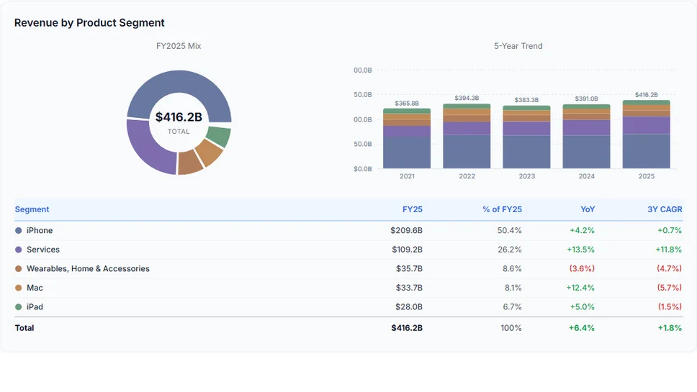
Task: Select the Wearables, Home & Accessories label
Action: coord(88,268)
